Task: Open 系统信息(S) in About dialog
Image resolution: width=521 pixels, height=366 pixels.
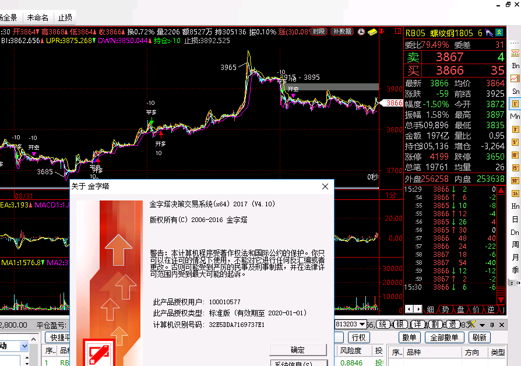Action: pos(298,363)
